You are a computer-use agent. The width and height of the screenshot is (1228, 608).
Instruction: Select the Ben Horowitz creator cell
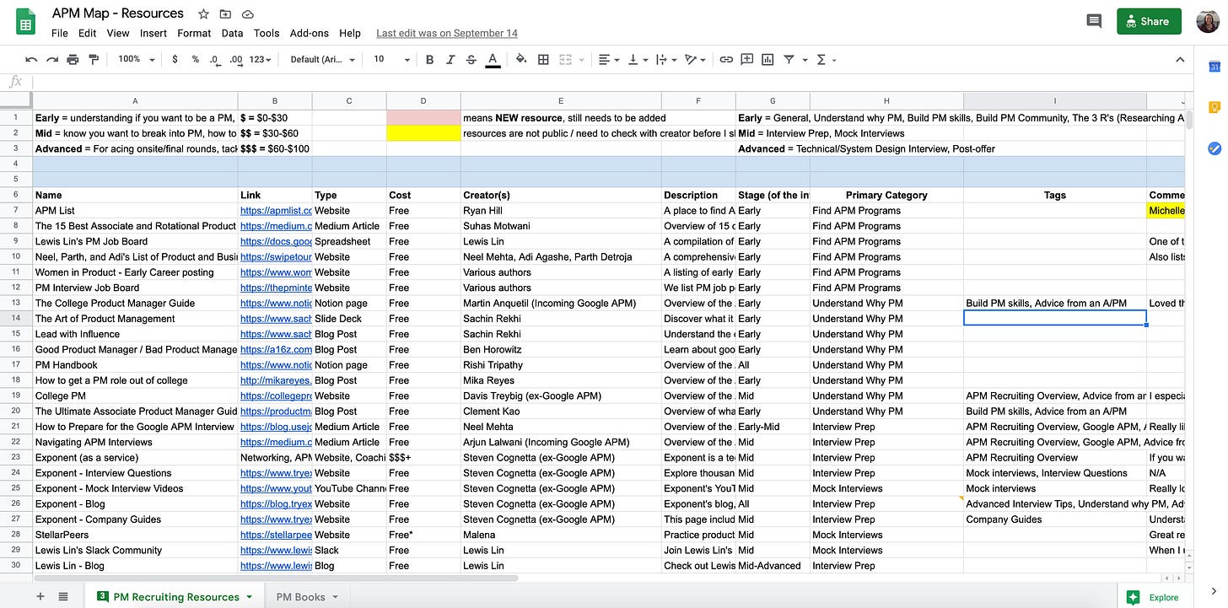561,349
